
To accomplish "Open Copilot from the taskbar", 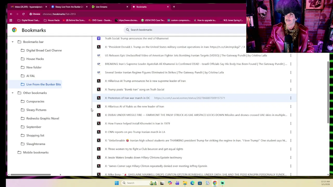I will [x=170, y=183].
